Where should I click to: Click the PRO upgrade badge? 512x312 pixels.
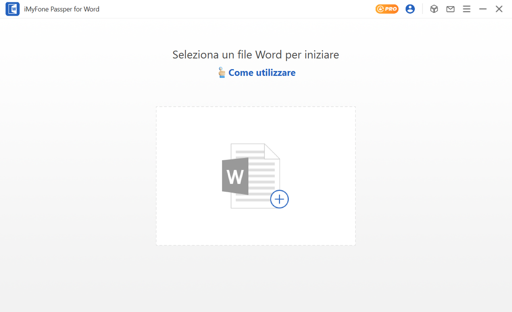(386, 8)
